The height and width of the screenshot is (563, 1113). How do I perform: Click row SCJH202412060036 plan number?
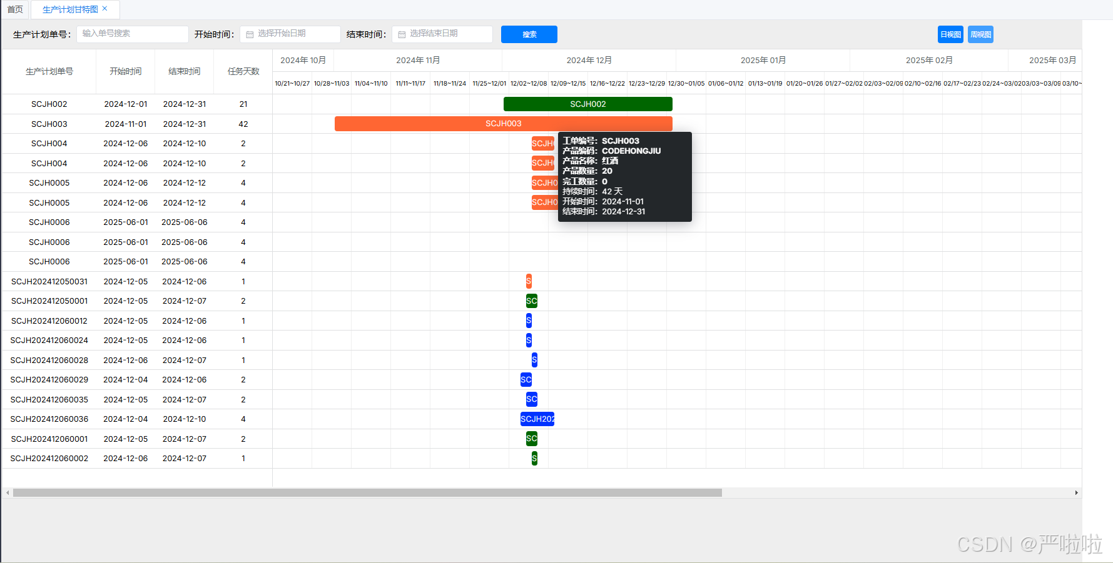click(49, 419)
